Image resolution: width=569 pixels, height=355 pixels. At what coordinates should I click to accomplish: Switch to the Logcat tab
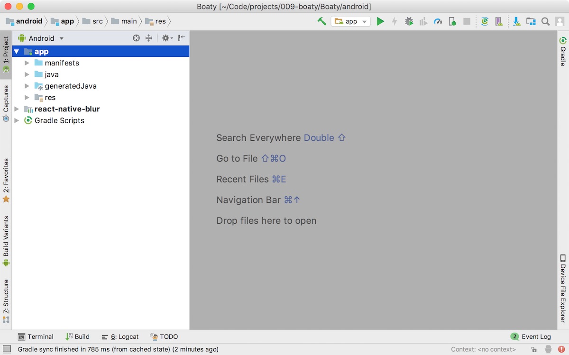121,337
